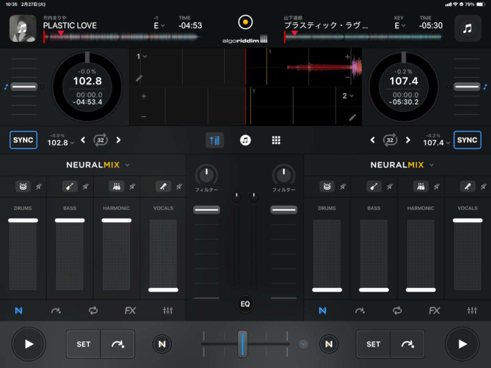Screen dimensions: 491x368
Task: Click the record button at top center
Action: point(245,23)
